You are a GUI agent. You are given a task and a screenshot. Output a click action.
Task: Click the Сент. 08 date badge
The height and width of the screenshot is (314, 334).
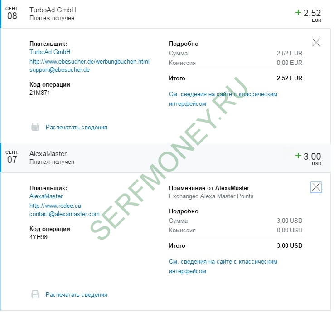pos(12,13)
